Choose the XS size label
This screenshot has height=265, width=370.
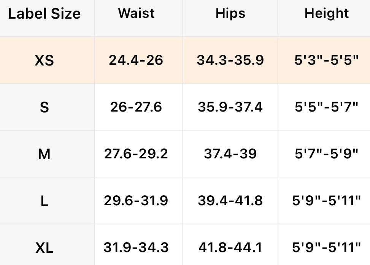tap(44, 60)
